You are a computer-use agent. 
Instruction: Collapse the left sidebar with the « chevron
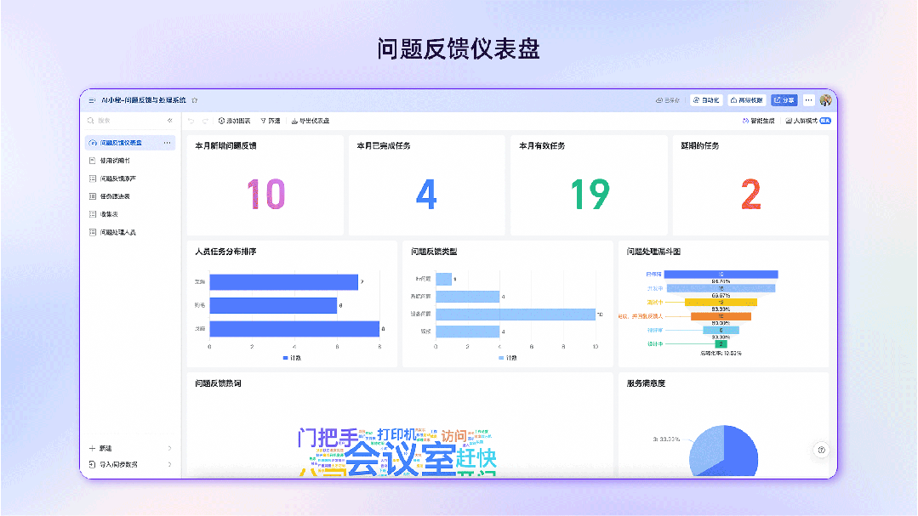pos(168,120)
